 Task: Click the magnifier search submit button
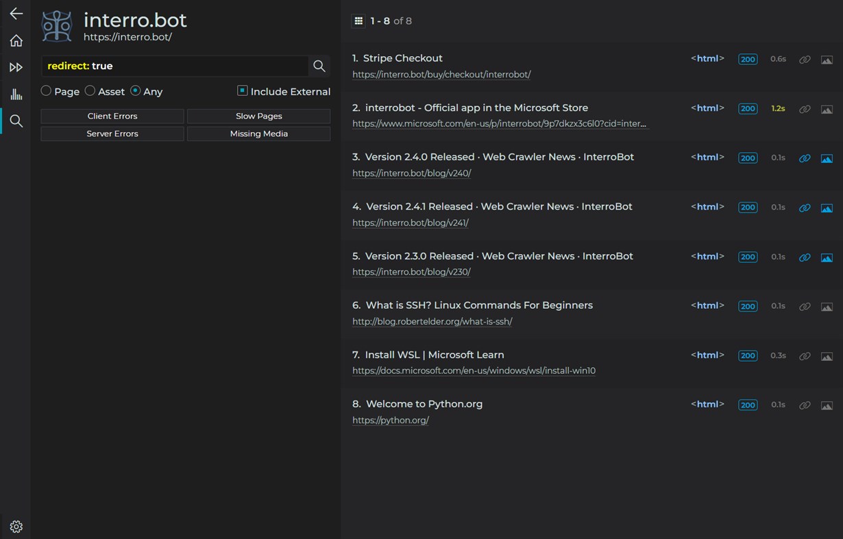tap(319, 66)
